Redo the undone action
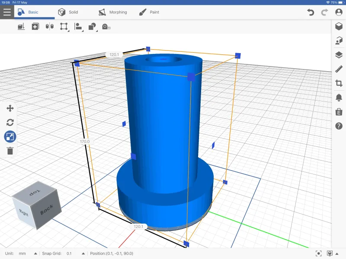The image size is (346, 259). pos(324,12)
